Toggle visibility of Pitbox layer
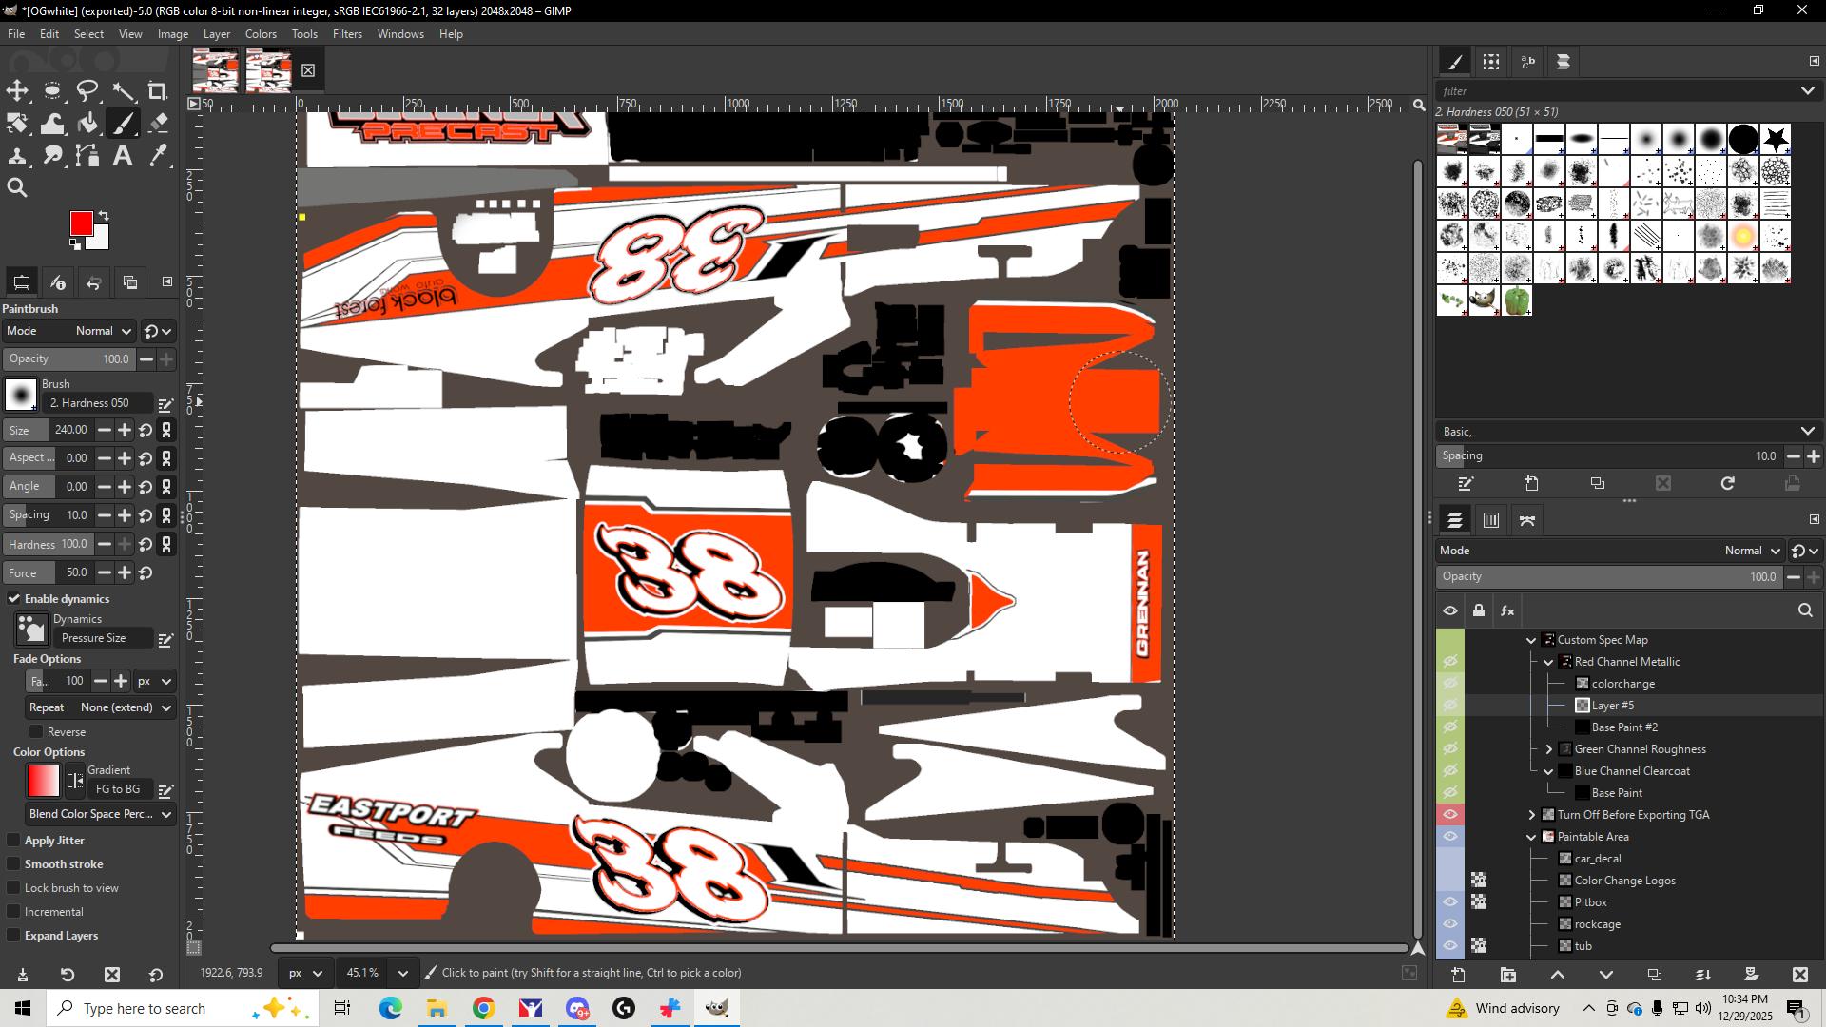The height and width of the screenshot is (1027, 1826). tap(1449, 902)
